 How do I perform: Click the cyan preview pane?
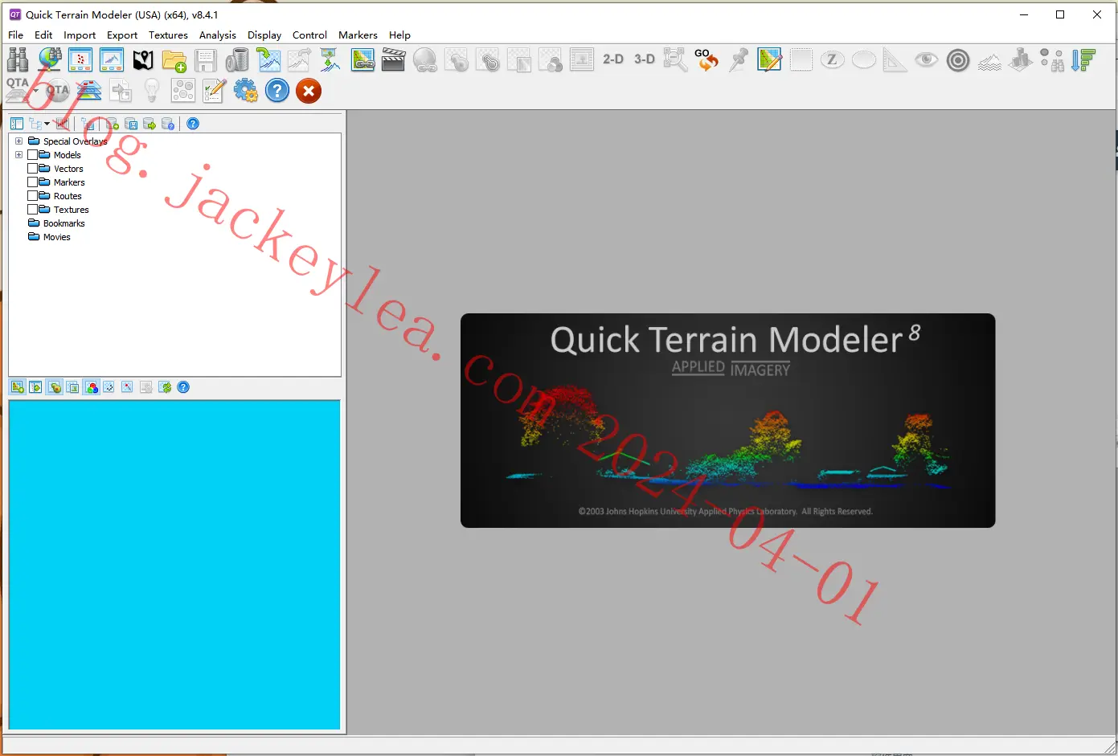tap(174, 565)
